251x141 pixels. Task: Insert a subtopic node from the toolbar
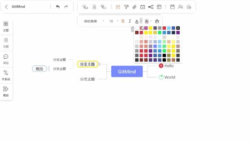(x=85, y=7)
